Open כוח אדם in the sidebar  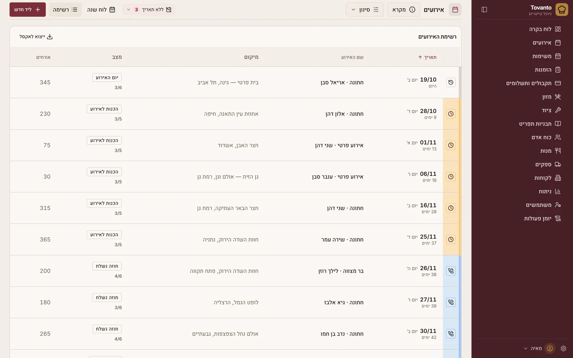(x=523, y=137)
